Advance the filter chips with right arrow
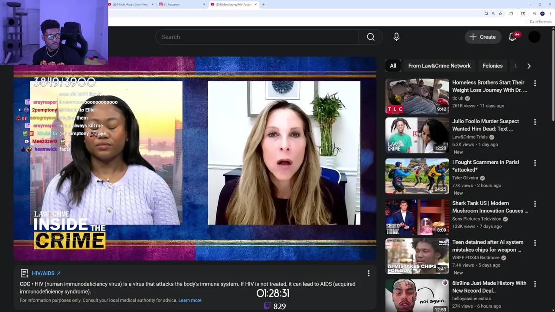This screenshot has width=555, height=312. (529, 66)
